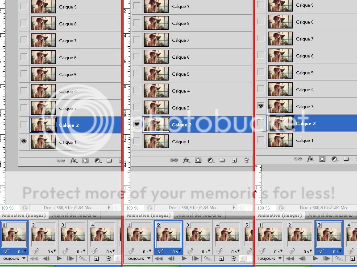The height and width of the screenshot is (267, 357).
Task: Click the 100 % zoom field in right screenshot
Action: click(266, 208)
